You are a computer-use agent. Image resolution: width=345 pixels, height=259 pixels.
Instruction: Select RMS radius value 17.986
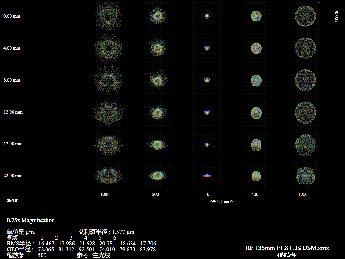click(67, 244)
